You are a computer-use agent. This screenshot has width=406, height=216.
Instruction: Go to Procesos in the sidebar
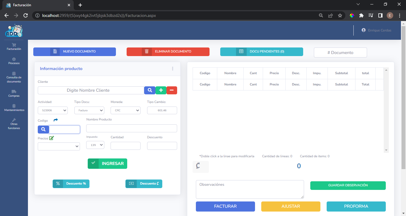pos(14,61)
